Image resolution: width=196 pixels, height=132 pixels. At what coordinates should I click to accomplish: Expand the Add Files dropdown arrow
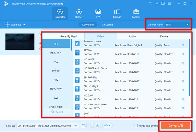pos(24,25)
